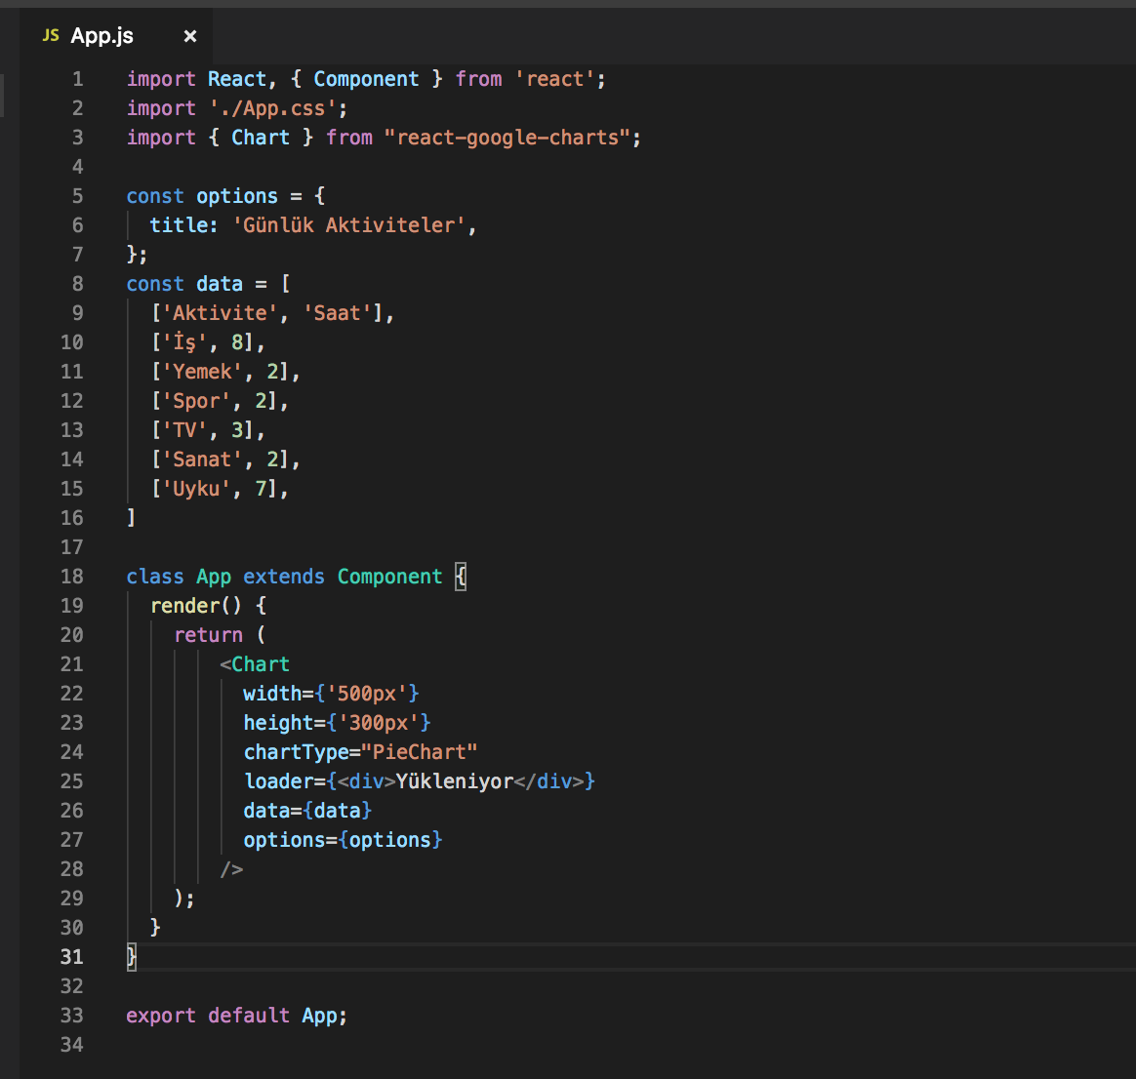Click the Yükleniyor loader text
This screenshot has height=1079, width=1136.
pos(454,781)
